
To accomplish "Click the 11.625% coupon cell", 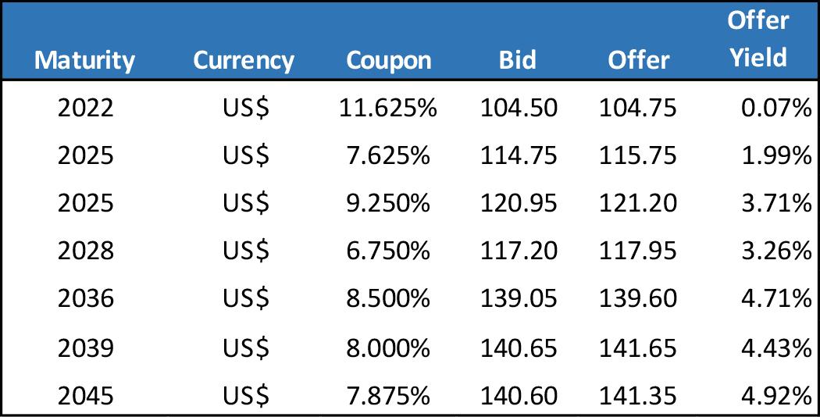I will (x=388, y=108).
